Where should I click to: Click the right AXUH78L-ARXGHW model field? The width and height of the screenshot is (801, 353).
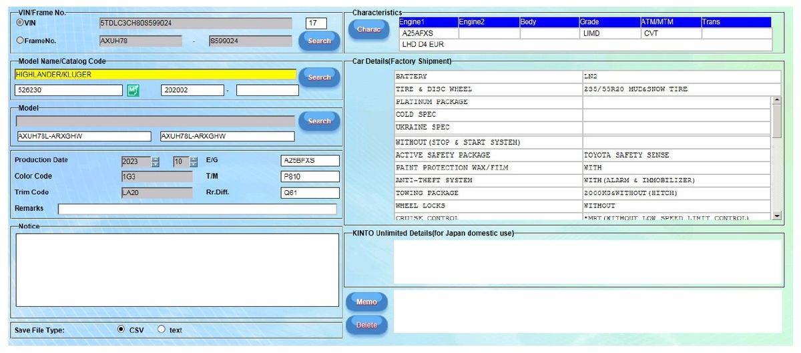pos(227,136)
